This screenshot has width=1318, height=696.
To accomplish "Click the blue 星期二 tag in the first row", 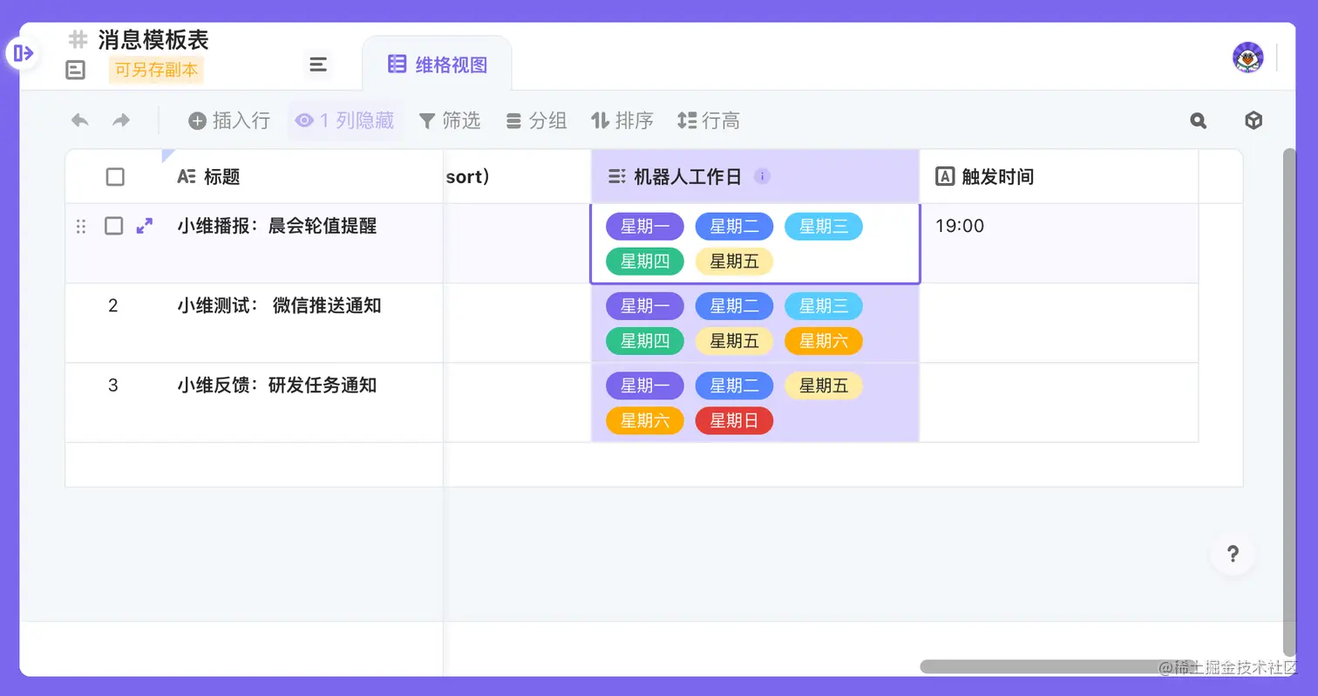I will pyautogui.click(x=734, y=227).
